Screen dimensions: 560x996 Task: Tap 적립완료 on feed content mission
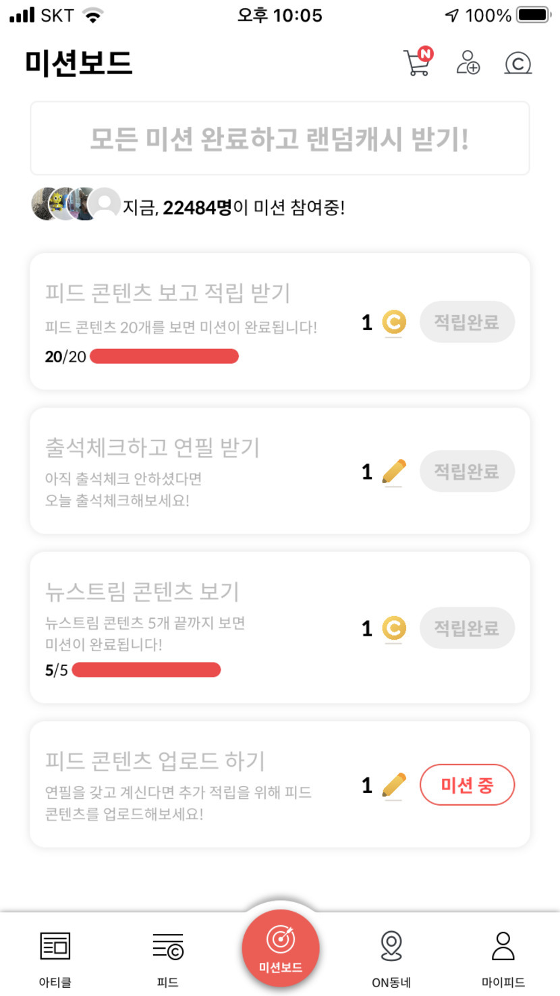click(467, 322)
